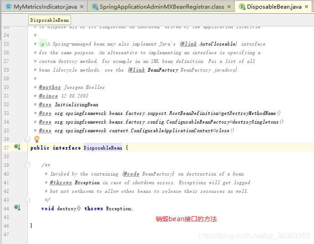Click the 'public' keyword on line 37
The image size is (314, 244).
[x=40, y=148]
